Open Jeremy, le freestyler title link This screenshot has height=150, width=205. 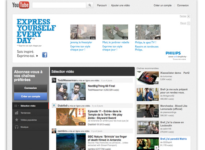pos(81,42)
